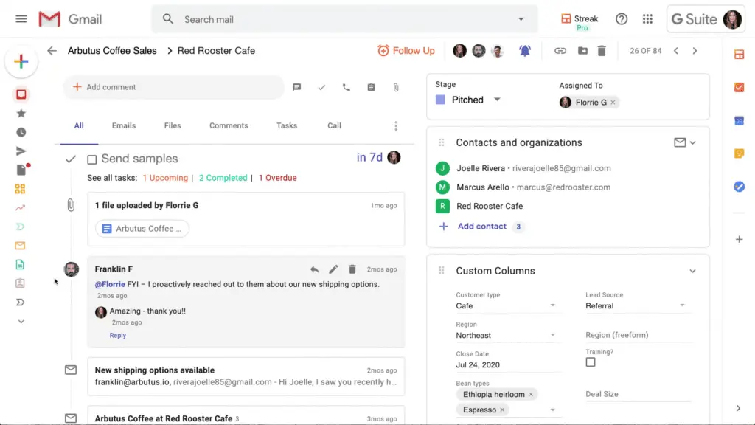This screenshot has width=755, height=425.
Task: Open the Arbutus Coffee file attachment chip
Action: point(142,229)
